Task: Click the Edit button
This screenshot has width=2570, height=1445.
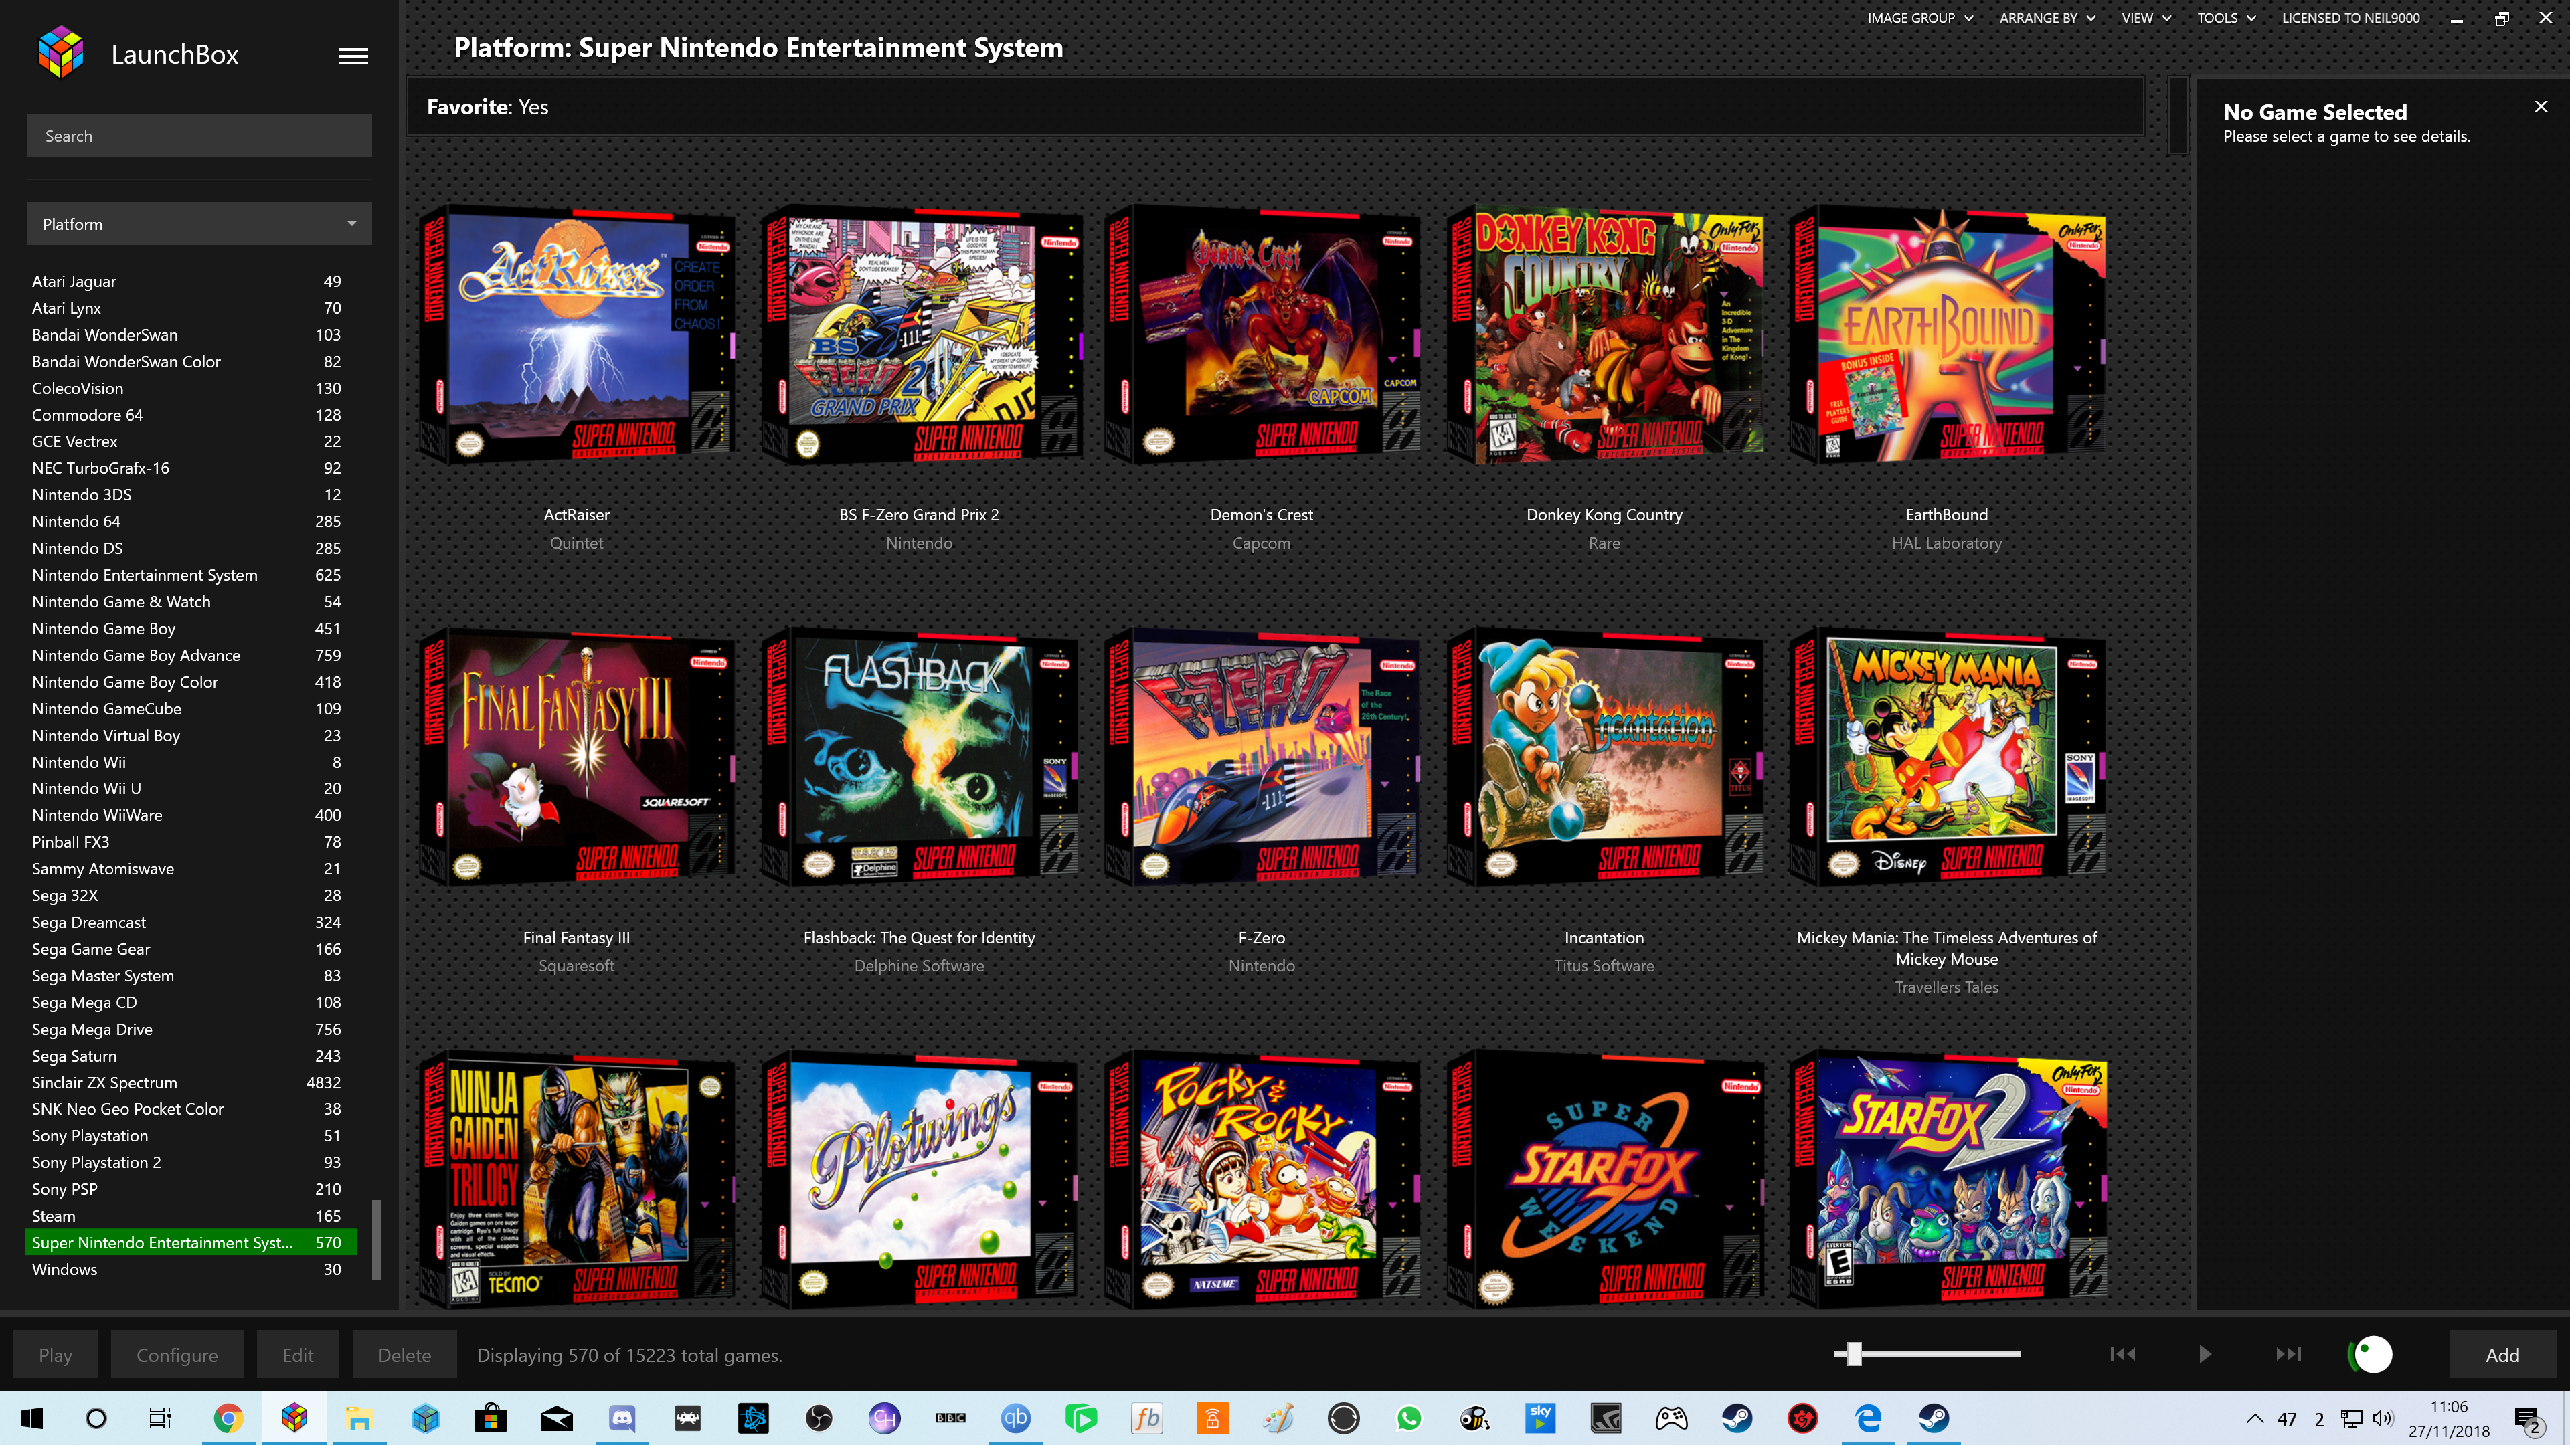Action: point(297,1354)
